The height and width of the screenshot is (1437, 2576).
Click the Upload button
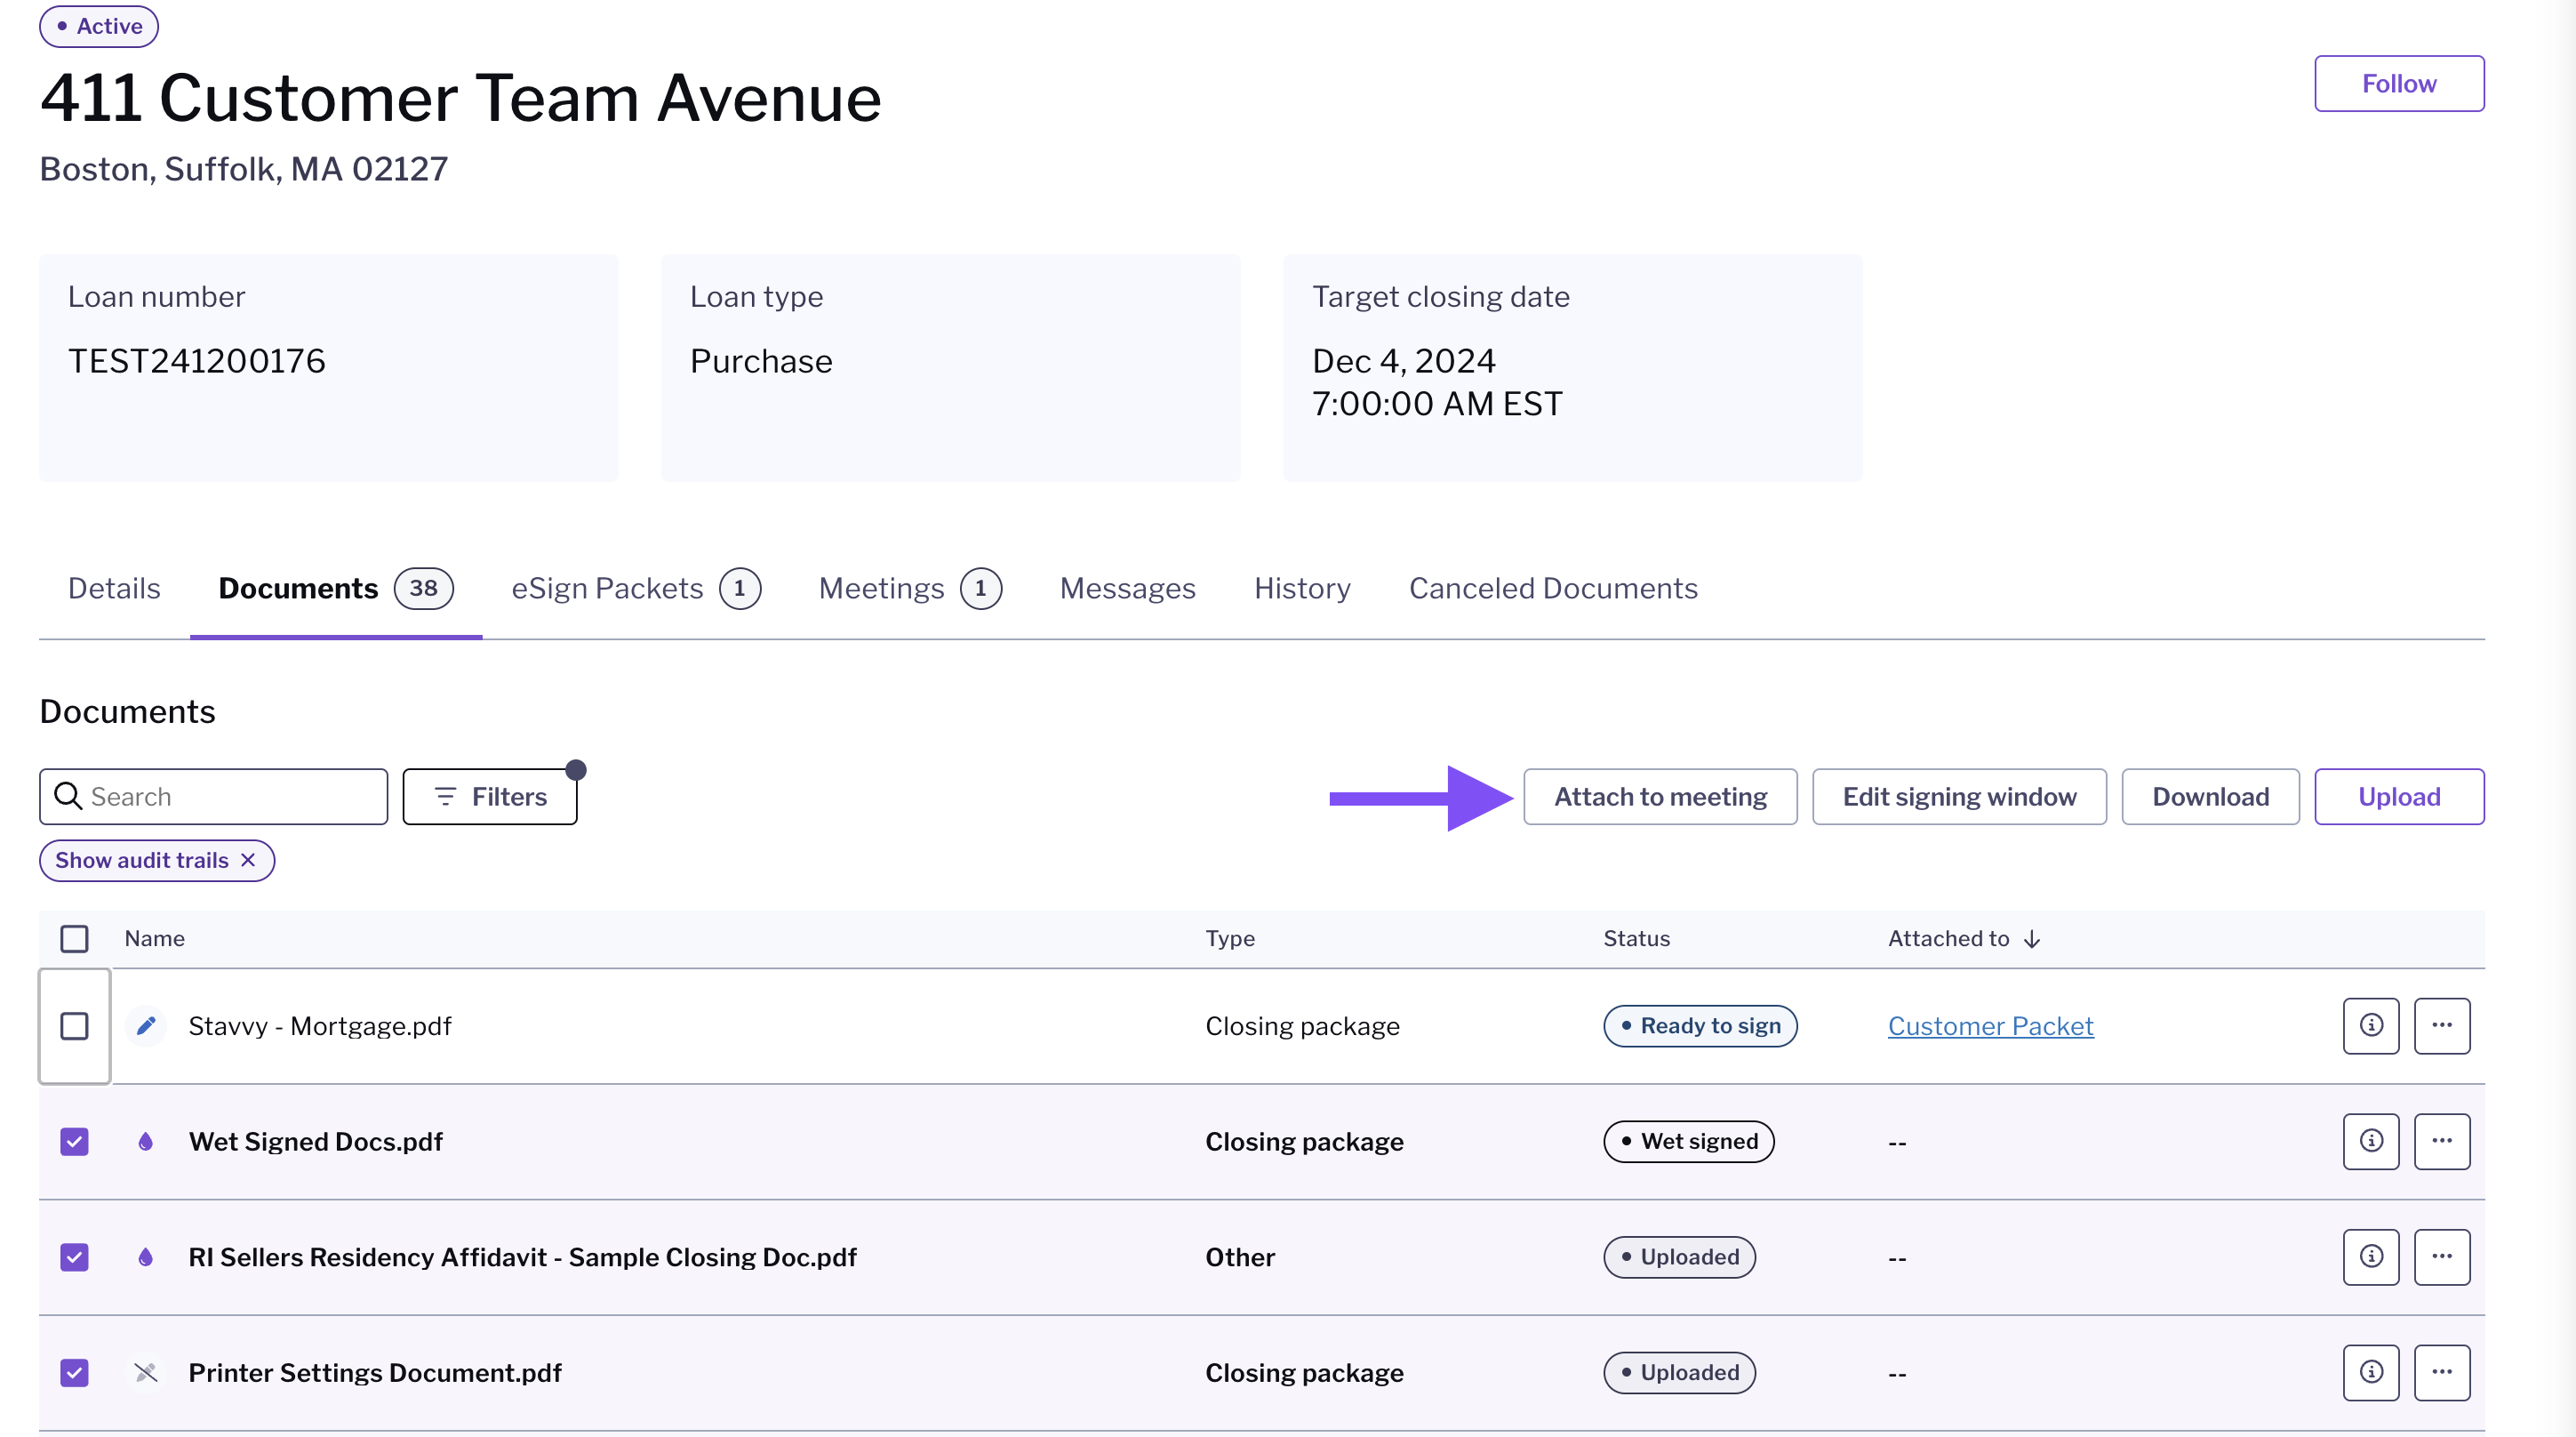[2398, 797]
